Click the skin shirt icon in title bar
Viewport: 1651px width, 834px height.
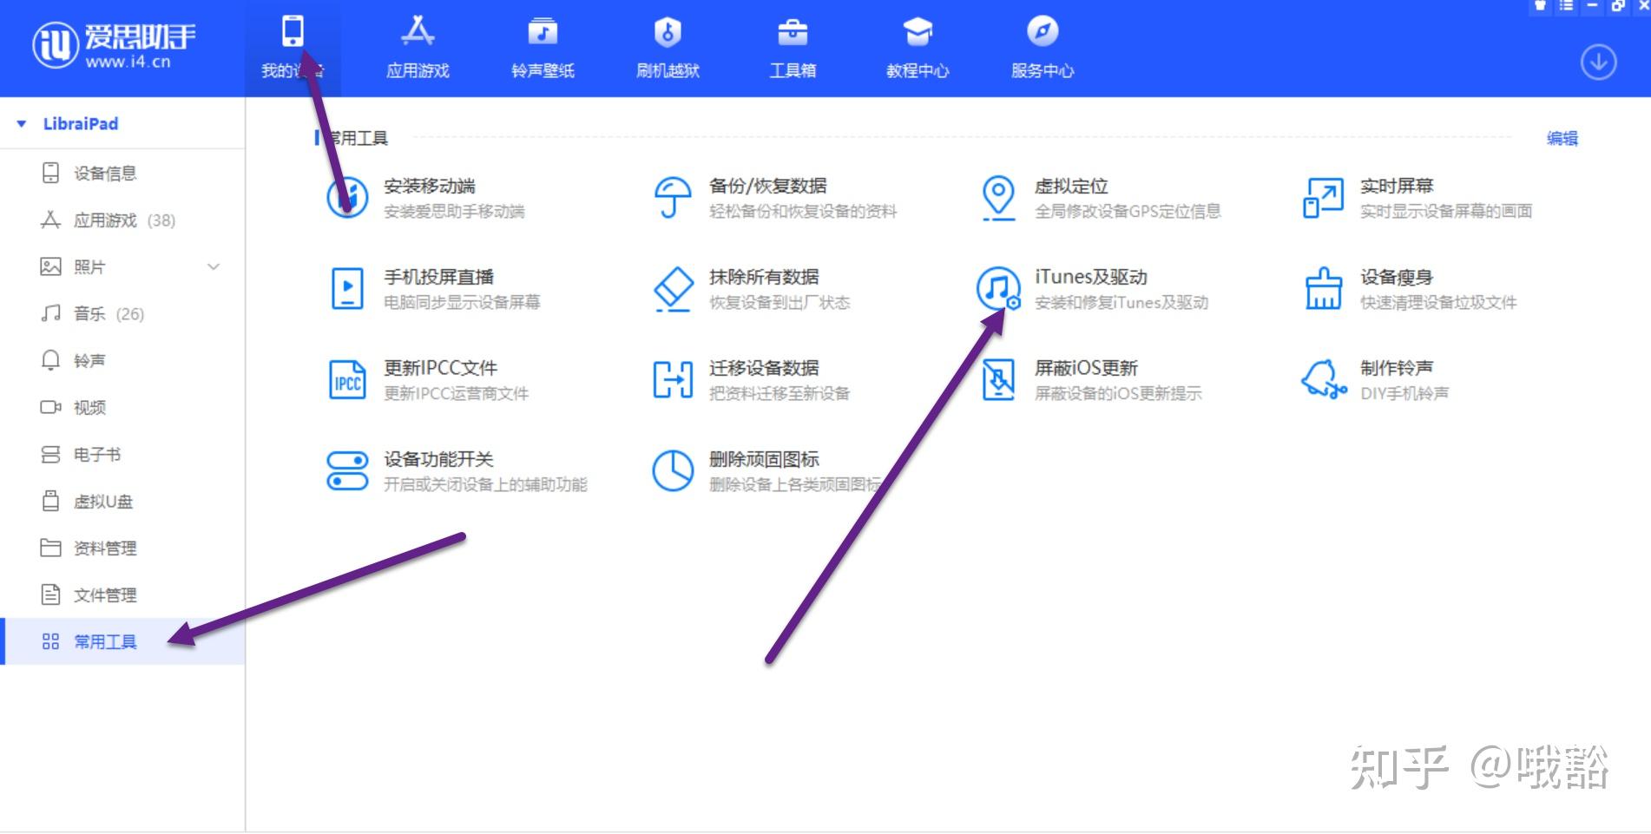1541,4
